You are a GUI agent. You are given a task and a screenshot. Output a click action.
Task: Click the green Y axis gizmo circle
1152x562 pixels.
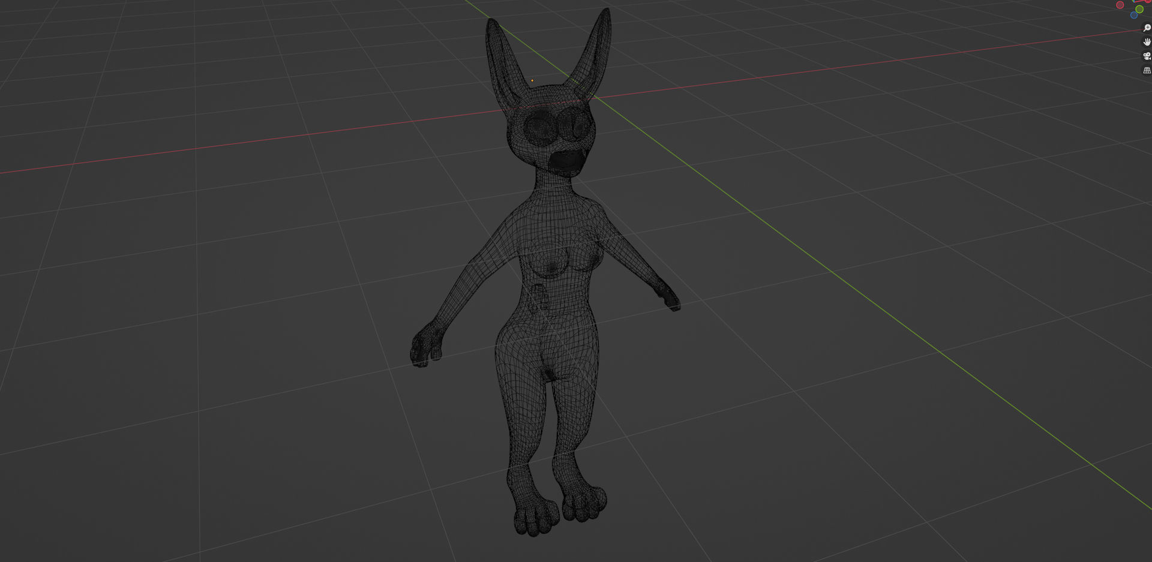tap(1139, 9)
